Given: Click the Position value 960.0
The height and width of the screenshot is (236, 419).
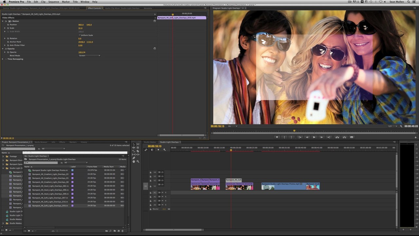Looking at the screenshot, I should click(x=81, y=25).
